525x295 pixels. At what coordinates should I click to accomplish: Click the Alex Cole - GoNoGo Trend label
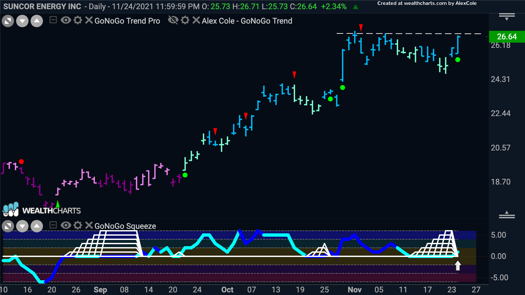(x=247, y=21)
